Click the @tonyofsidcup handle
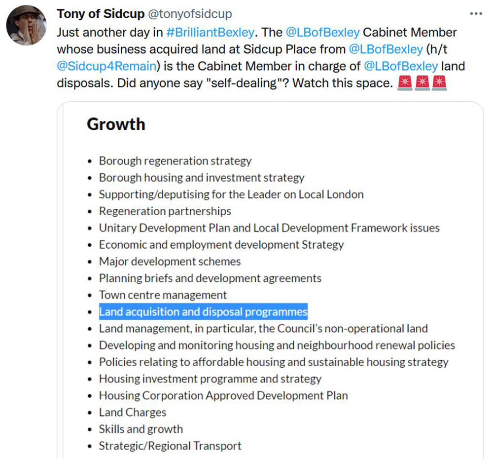The image size is (493, 459). point(190,14)
